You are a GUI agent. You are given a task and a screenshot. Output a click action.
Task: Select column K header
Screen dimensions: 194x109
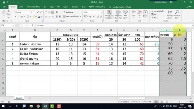click(166, 30)
